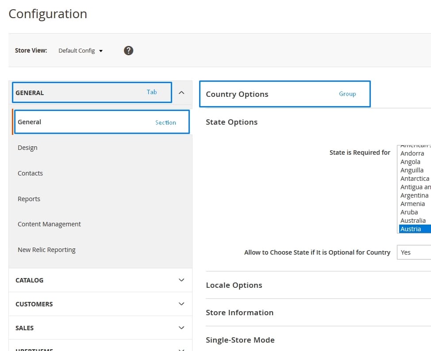Select the highlighted Austria entry
Viewport: 431px width, 351px height.
pyautogui.click(x=415, y=229)
